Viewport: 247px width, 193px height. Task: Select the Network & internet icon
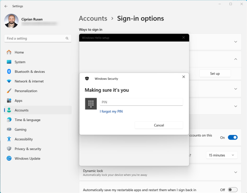coord(9,81)
